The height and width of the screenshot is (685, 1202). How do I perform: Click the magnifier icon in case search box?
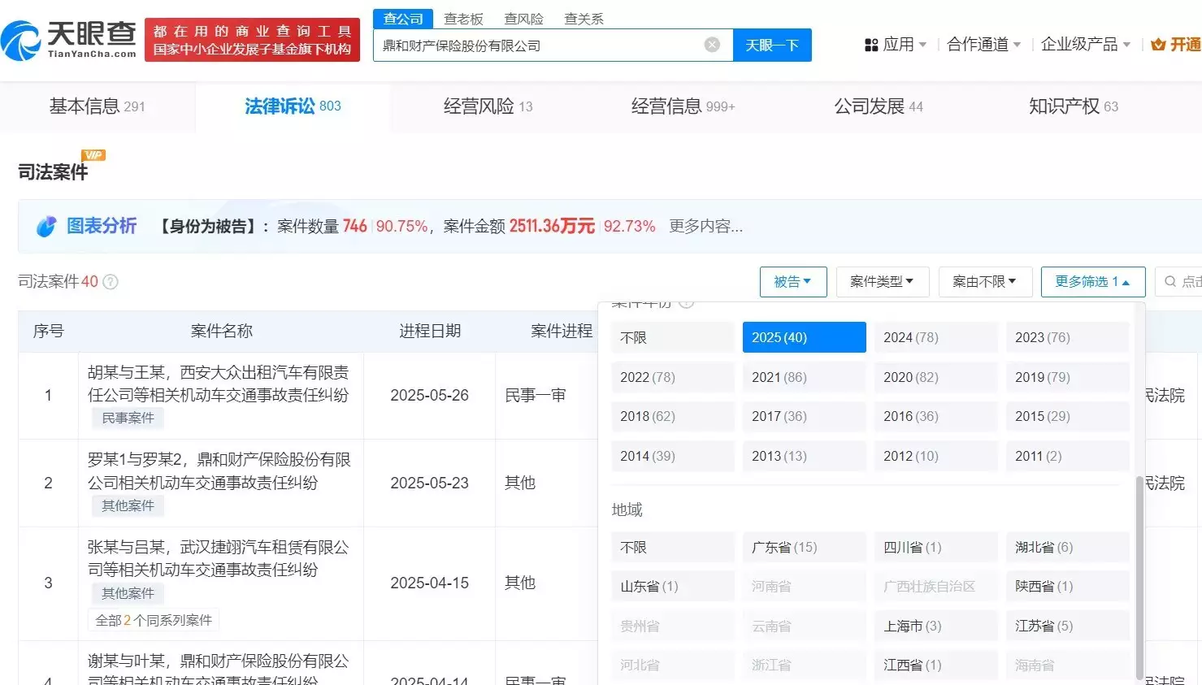point(1170,281)
